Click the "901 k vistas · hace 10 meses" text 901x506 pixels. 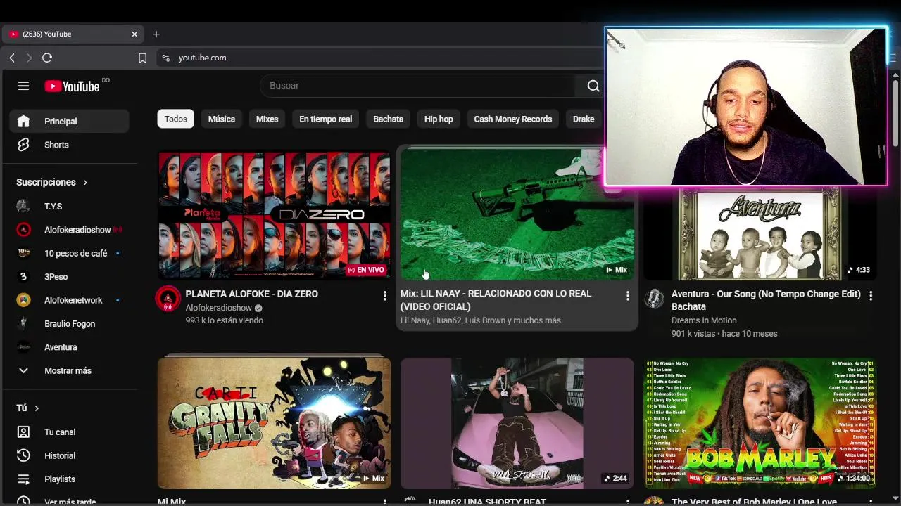point(724,334)
